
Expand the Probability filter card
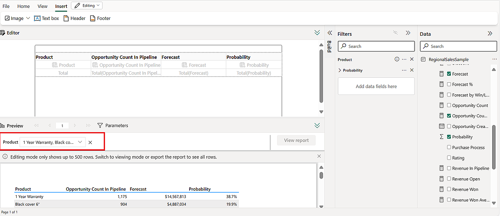coord(340,70)
